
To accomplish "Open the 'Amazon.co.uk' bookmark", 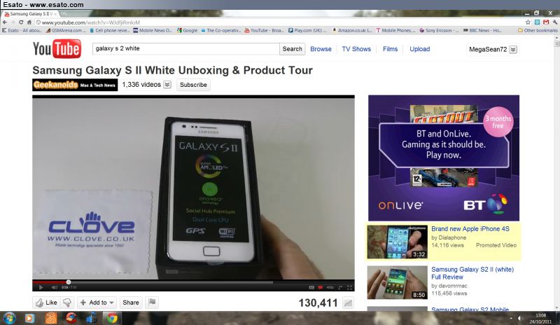I will click(x=352, y=30).
